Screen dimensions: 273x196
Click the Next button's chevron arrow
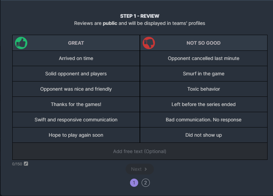(146, 169)
